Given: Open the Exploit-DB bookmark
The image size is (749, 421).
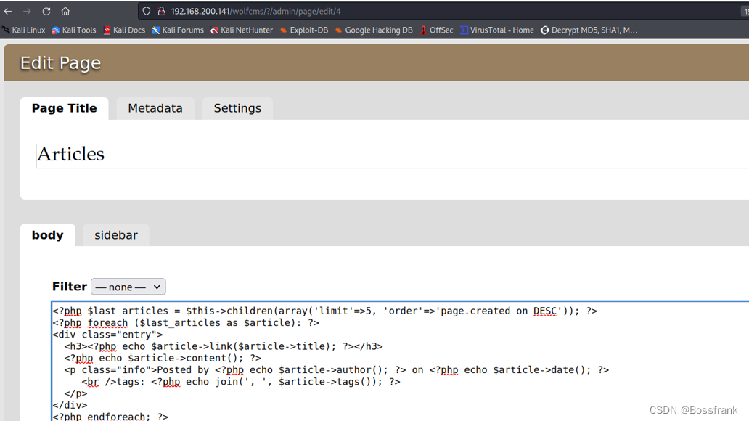Looking at the screenshot, I should [304, 30].
